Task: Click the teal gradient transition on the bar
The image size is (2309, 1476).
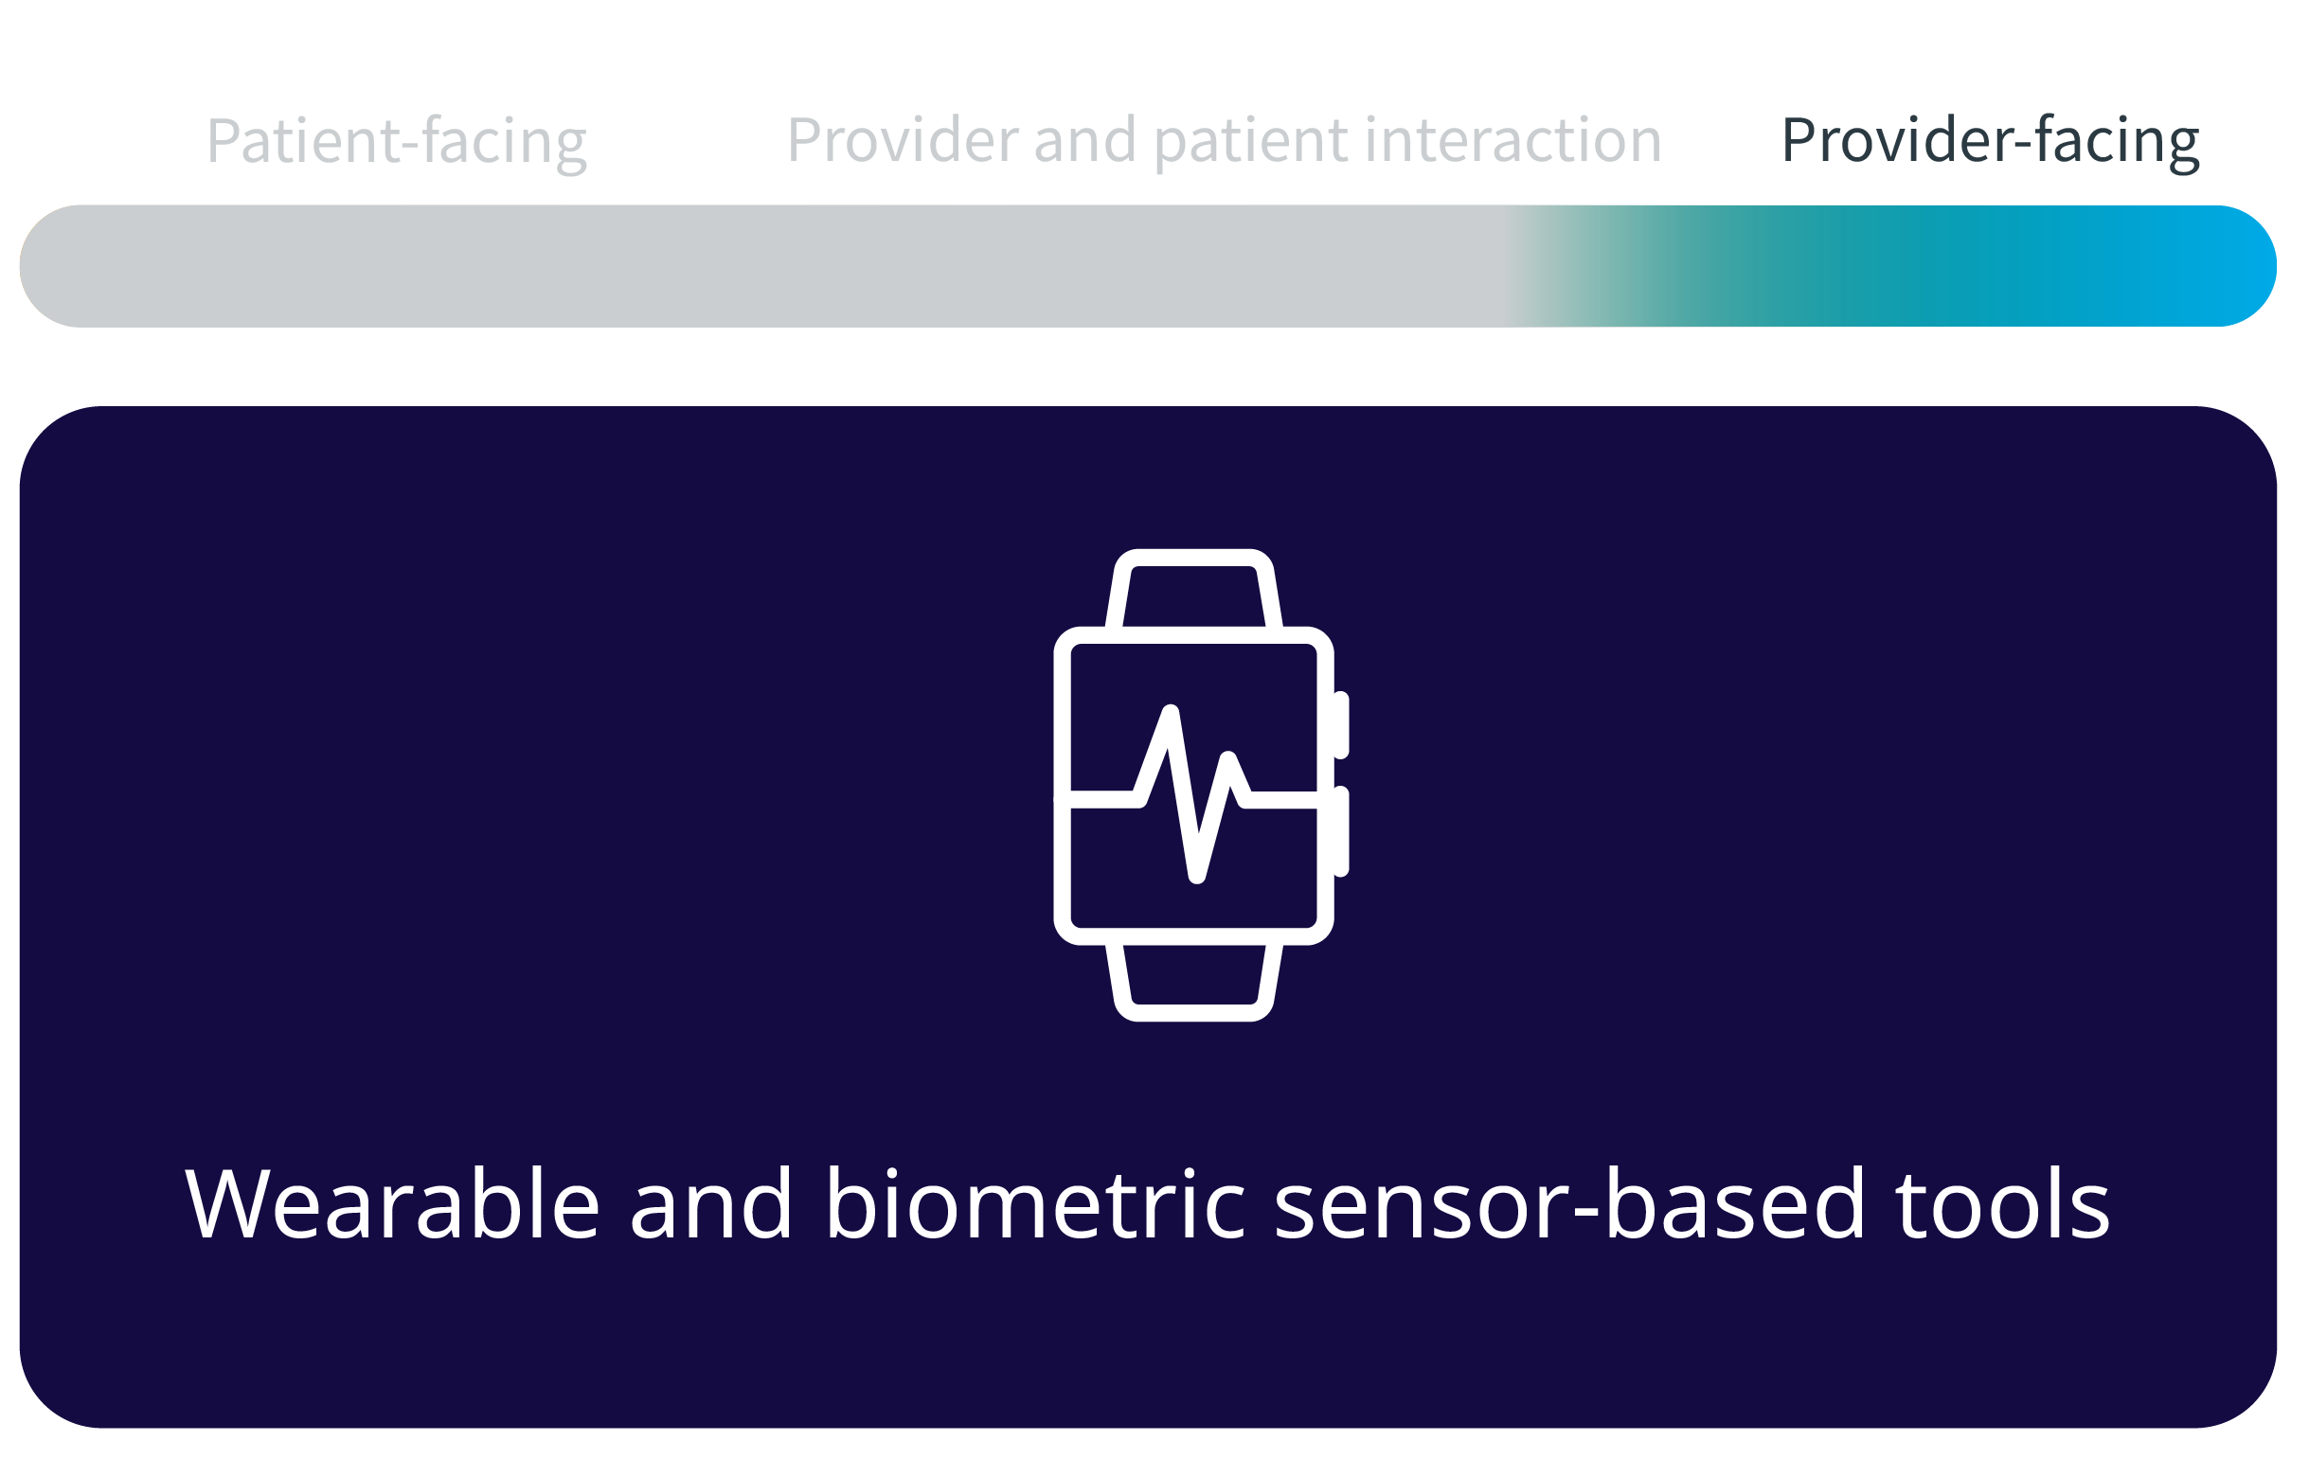Action: 1726,265
